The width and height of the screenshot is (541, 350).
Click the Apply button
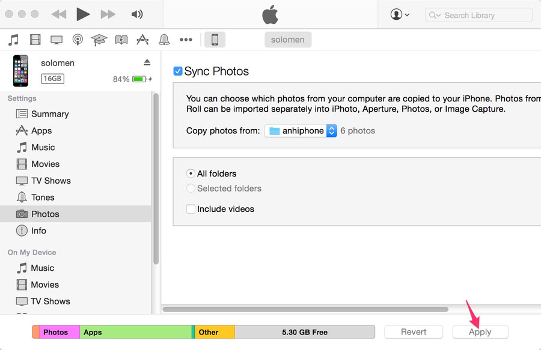pyautogui.click(x=480, y=332)
